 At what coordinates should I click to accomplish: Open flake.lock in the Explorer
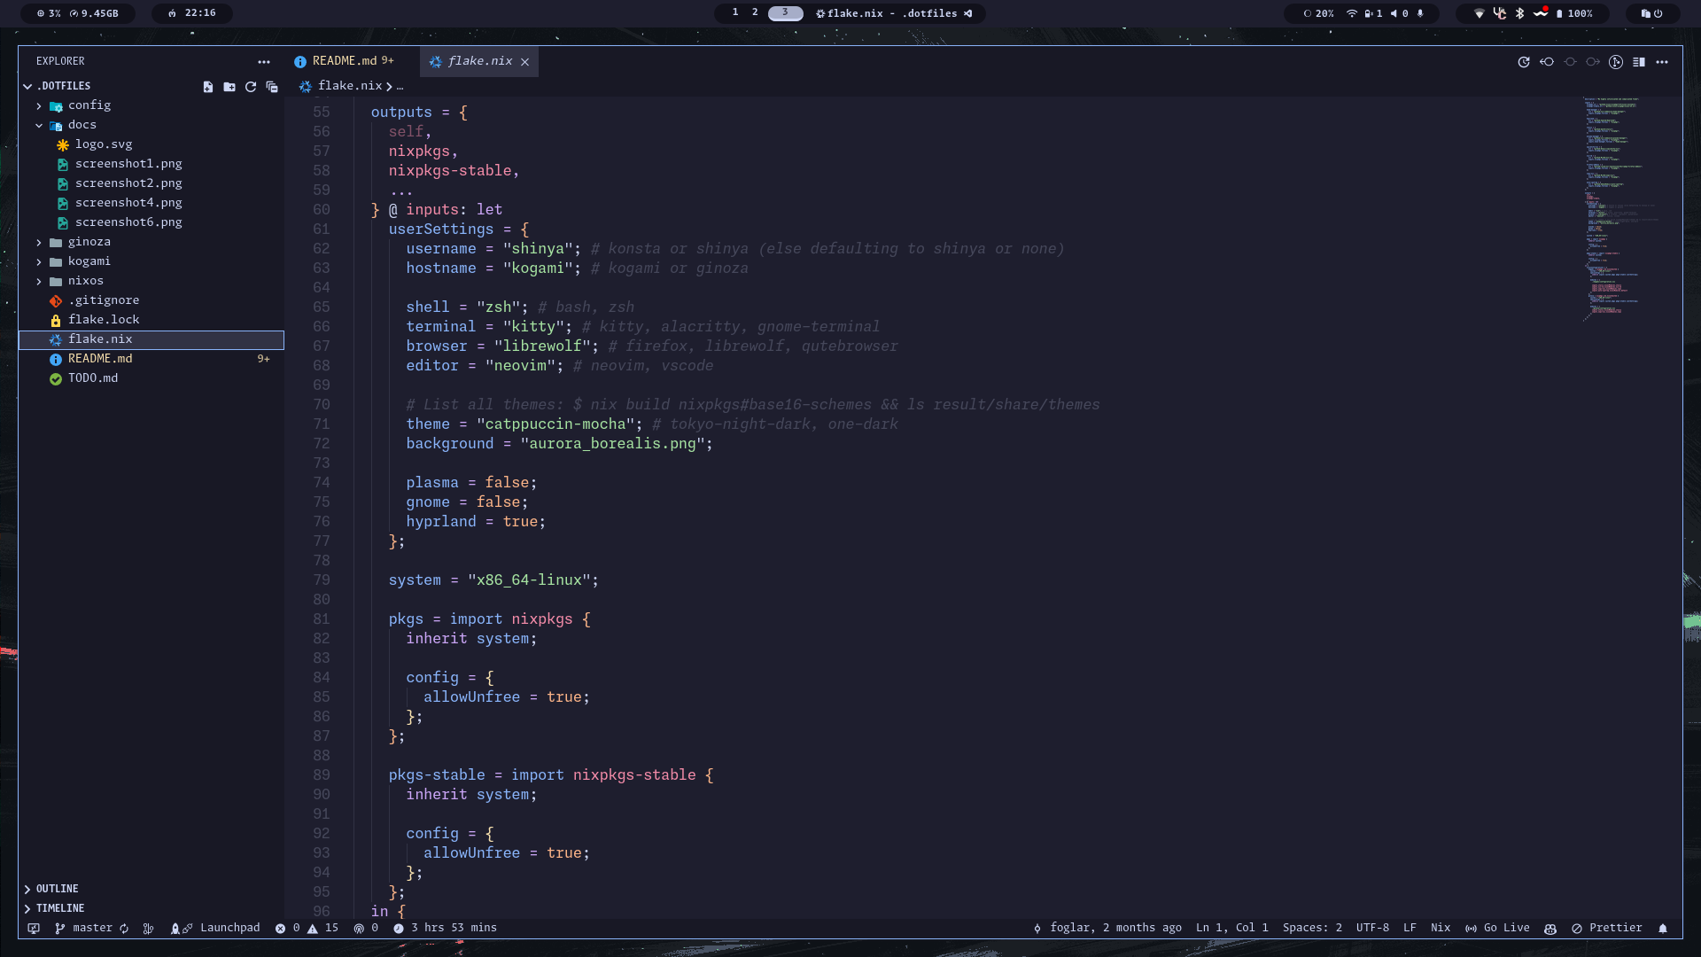click(x=104, y=320)
